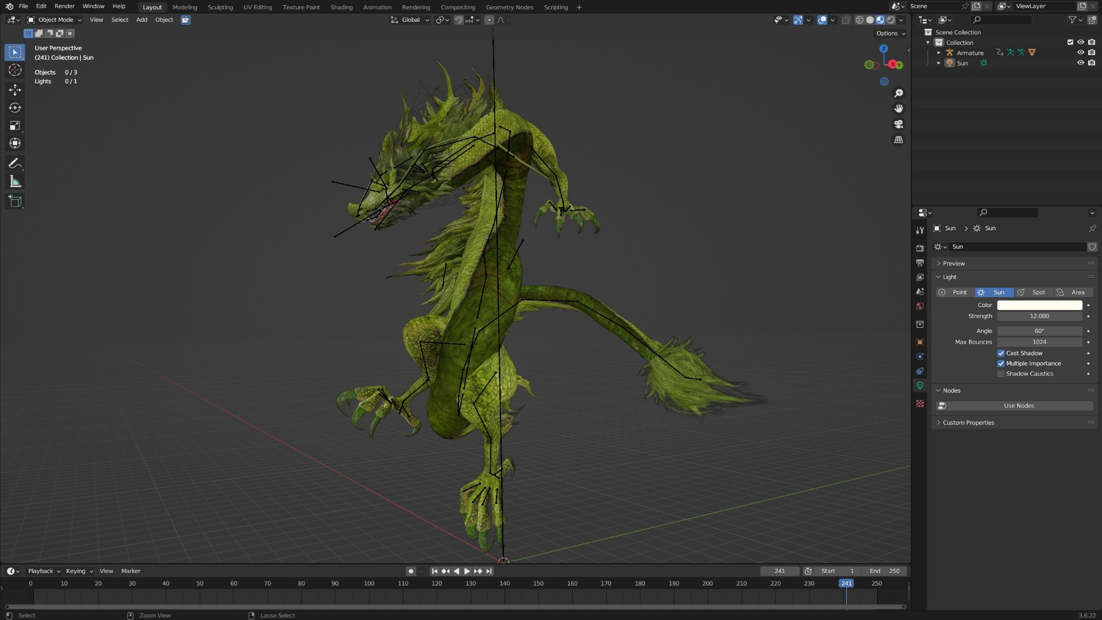Click the Zoom view magnifier icon
The image size is (1102, 620).
(899, 93)
